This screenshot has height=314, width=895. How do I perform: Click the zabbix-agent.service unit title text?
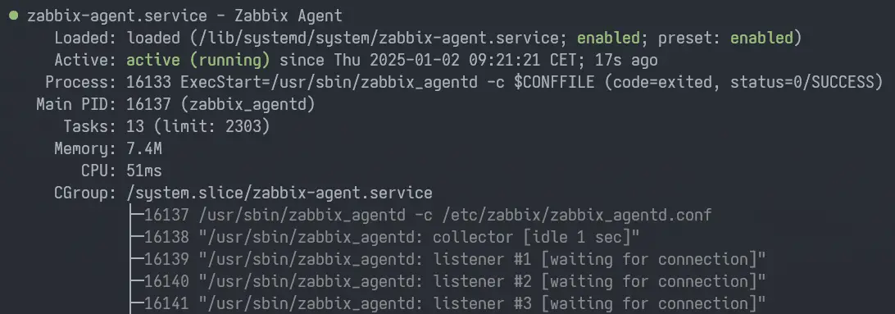[x=117, y=16]
